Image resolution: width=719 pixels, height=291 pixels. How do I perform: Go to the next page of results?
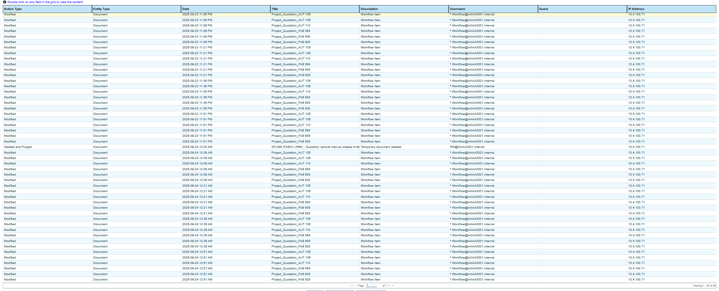(x=389, y=286)
